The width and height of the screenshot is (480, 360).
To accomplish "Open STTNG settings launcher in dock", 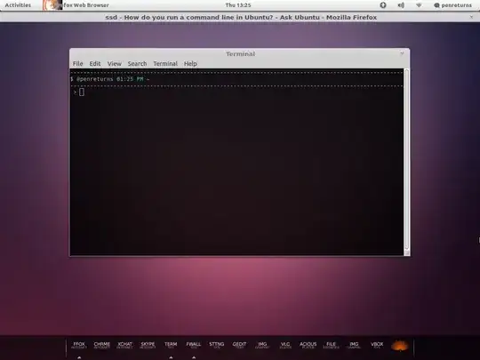I will coord(216,345).
